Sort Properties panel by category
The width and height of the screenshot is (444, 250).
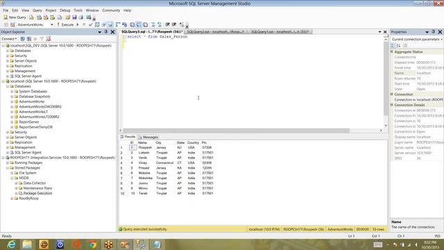[x=393, y=46]
